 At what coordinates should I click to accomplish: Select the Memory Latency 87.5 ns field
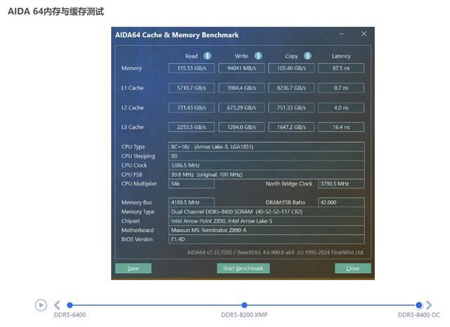point(341,68)
